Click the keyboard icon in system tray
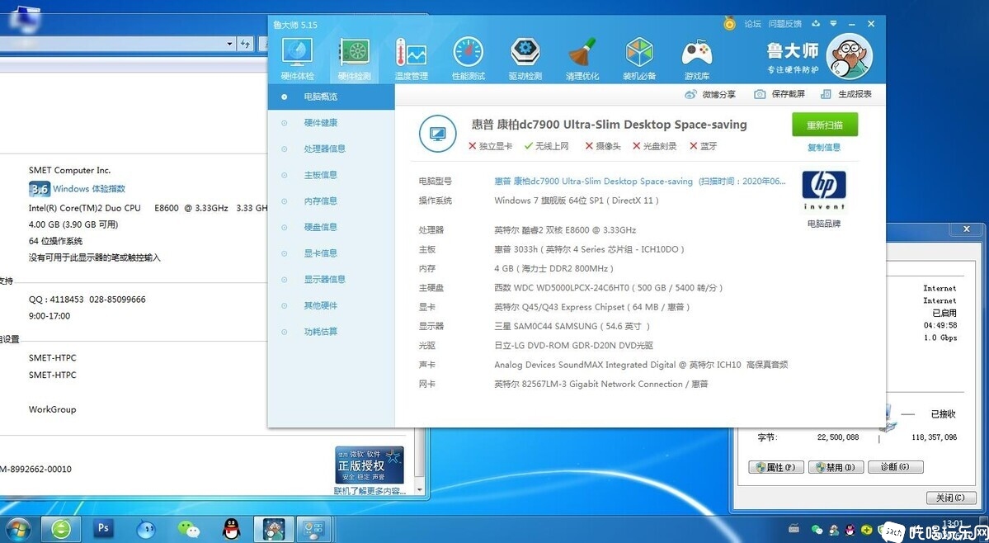 tap(794, 528)
